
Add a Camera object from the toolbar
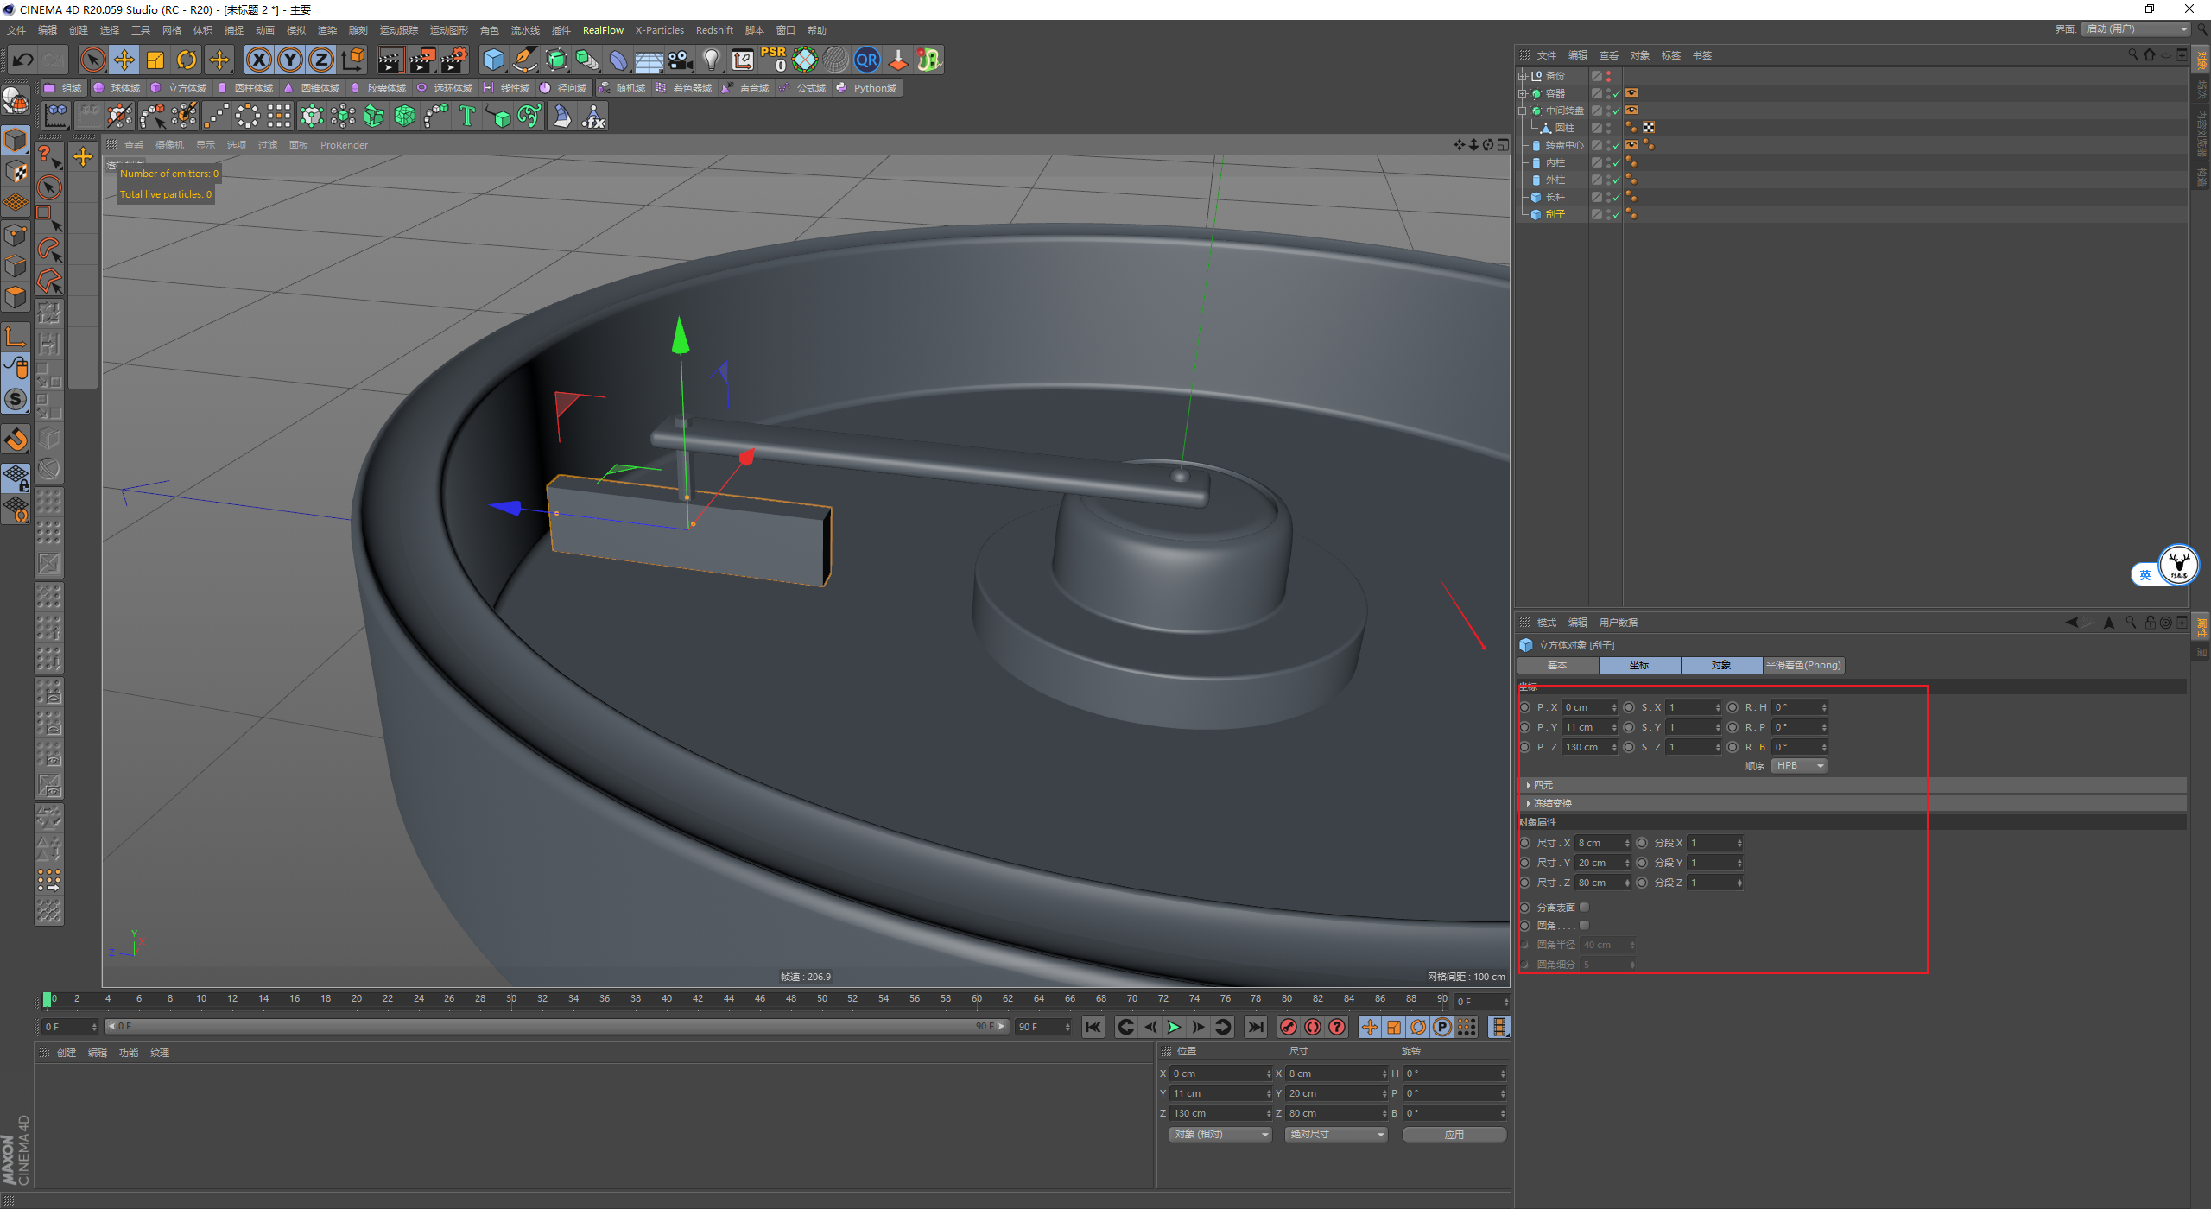681,60
